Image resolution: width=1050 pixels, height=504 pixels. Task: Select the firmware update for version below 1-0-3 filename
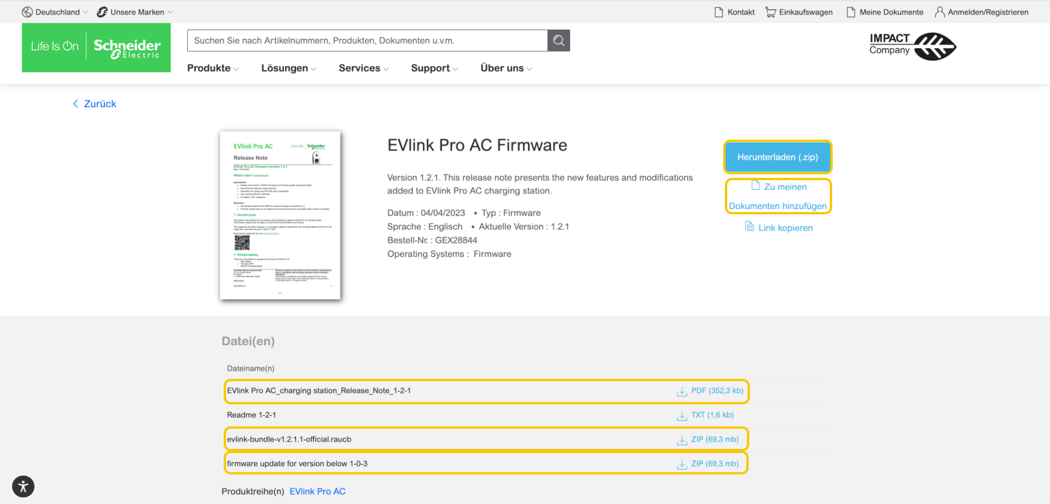pos(297,464)
